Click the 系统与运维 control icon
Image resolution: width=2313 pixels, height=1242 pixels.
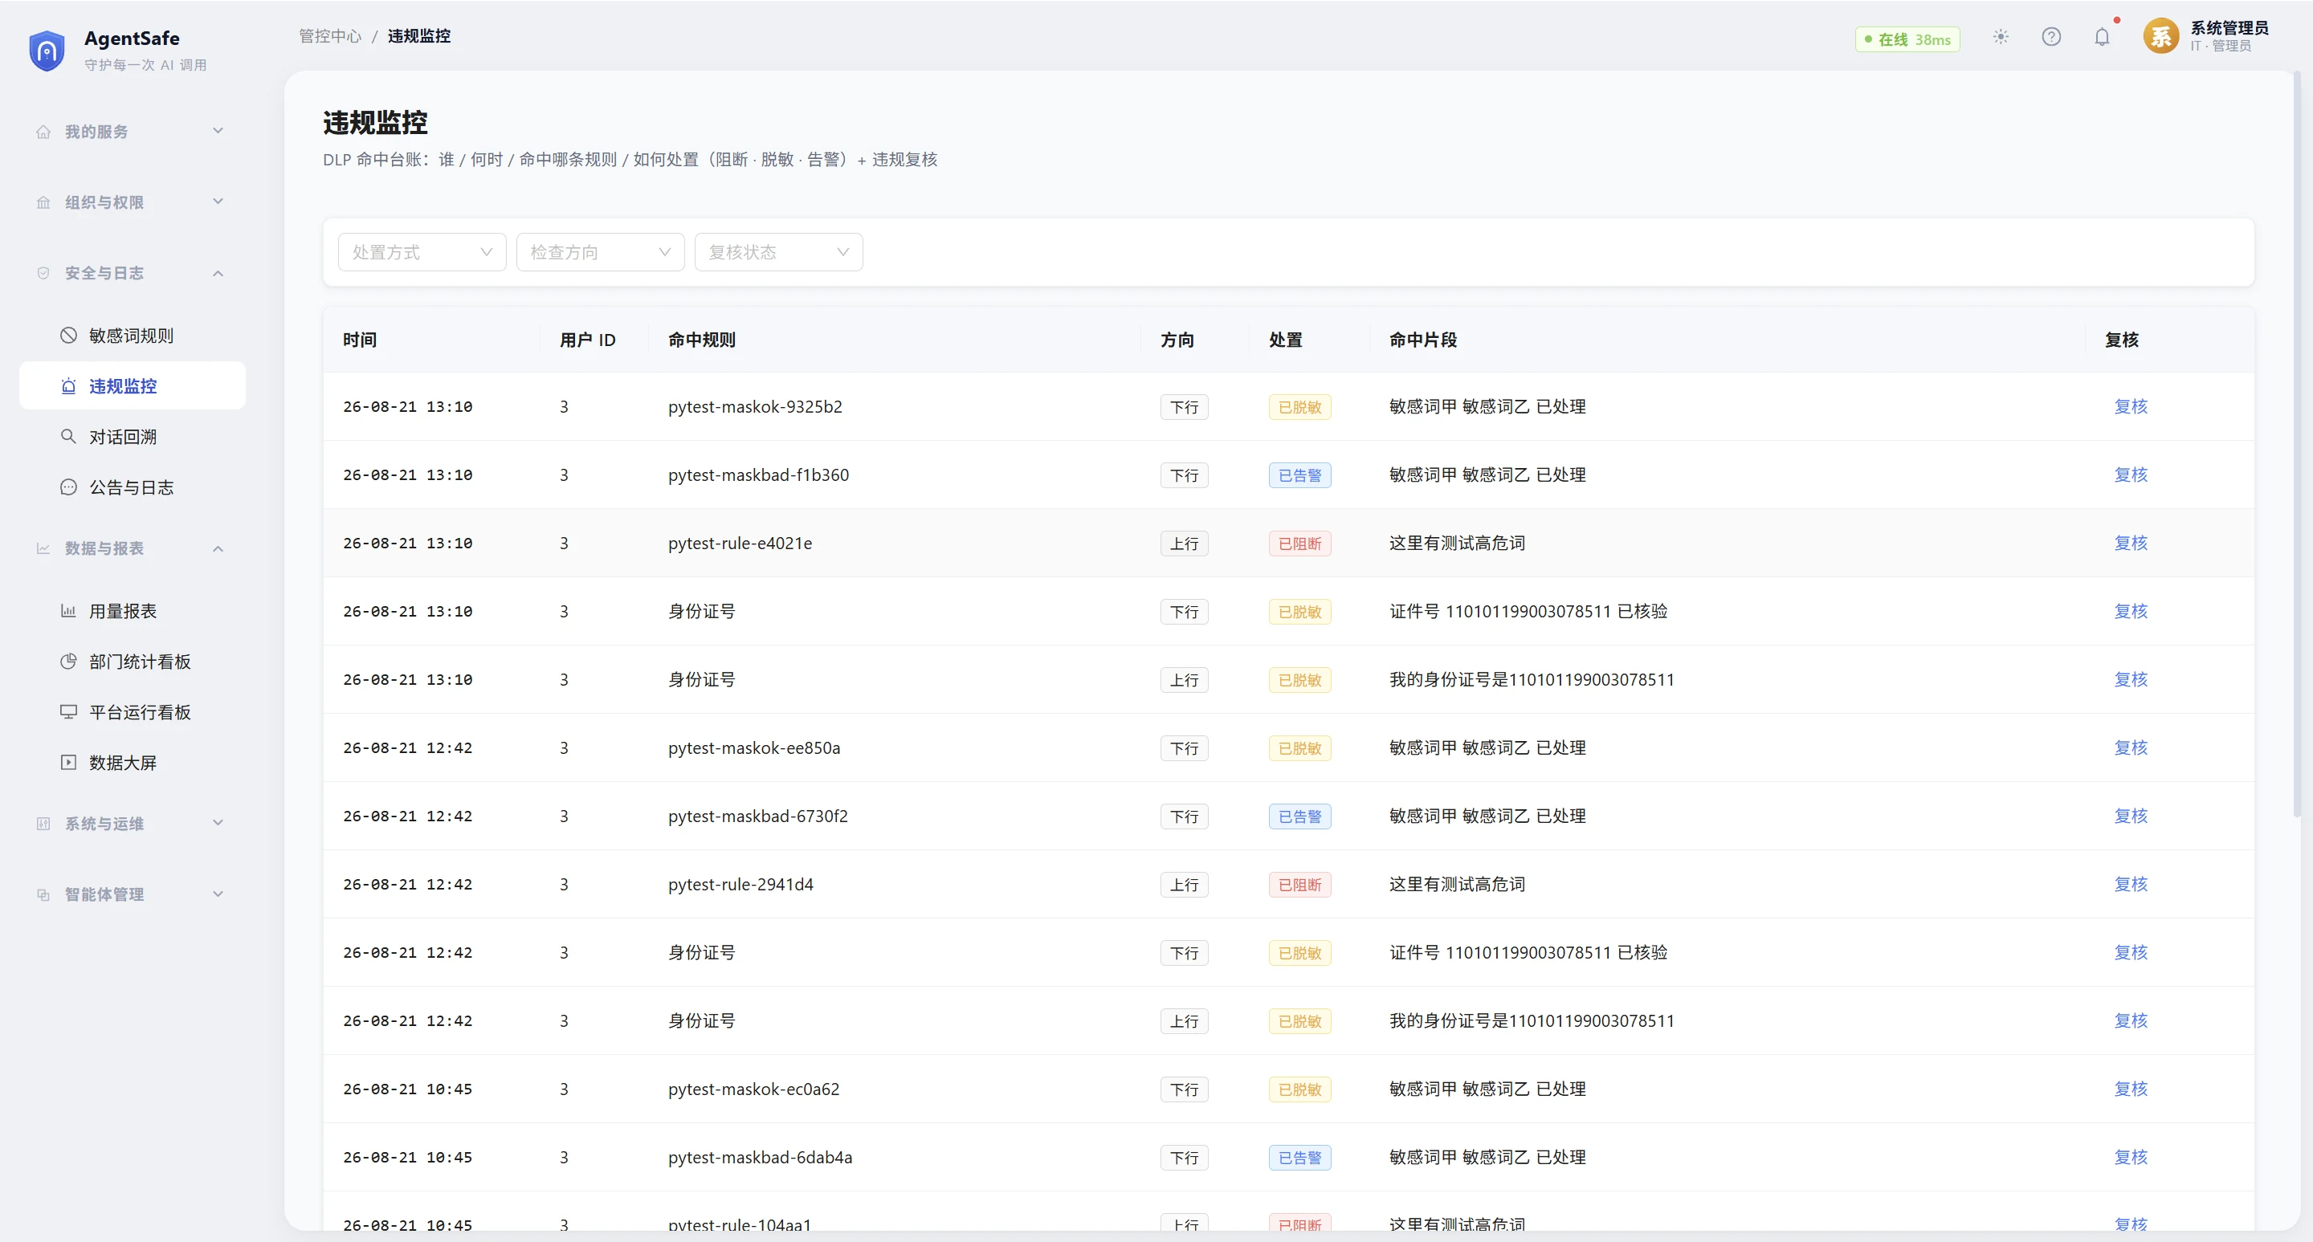pyautogui.click(x=43, y=824)
